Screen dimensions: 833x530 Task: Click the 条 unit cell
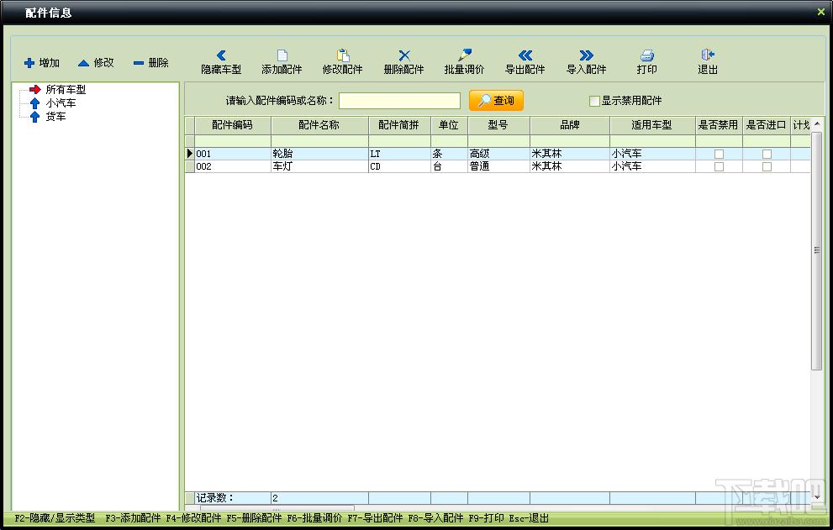(449, 154)
